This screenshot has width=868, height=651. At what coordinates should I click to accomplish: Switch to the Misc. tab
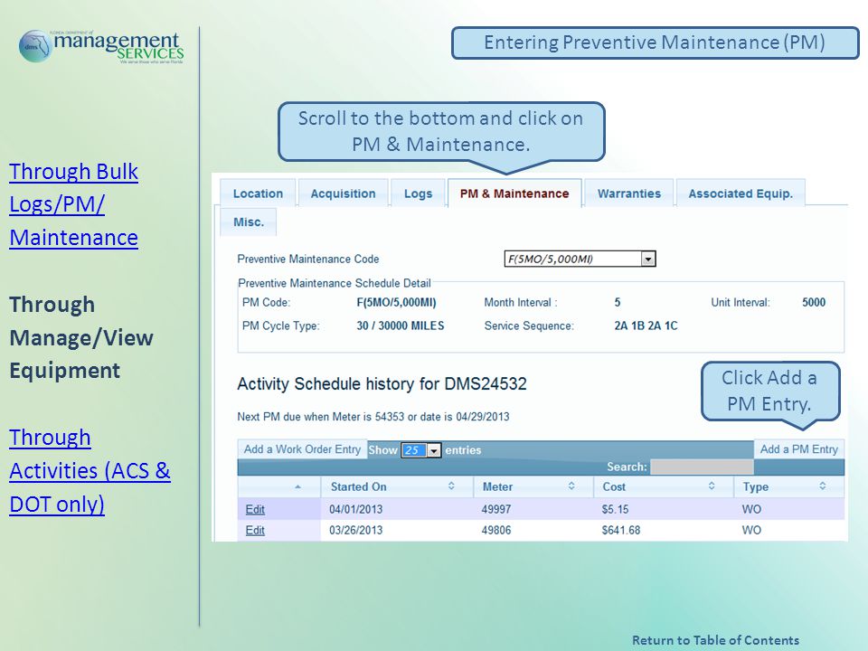coord(249,222)
